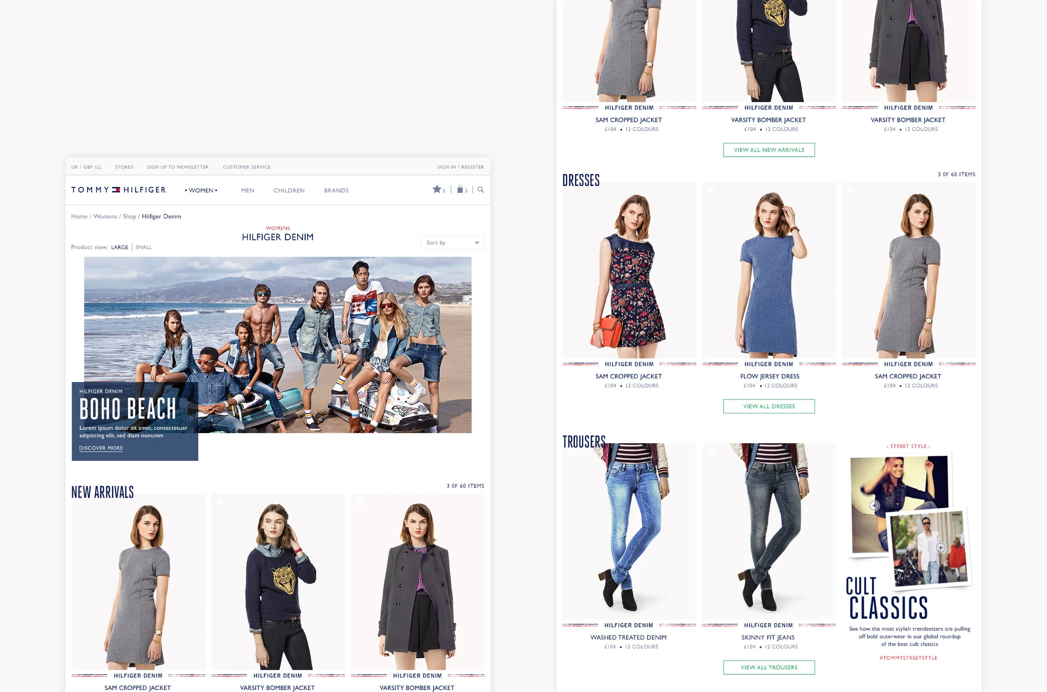Click plus hotspot on white blazer street photo
This screenshot has width=1047, height=692.
click(941, 547)
